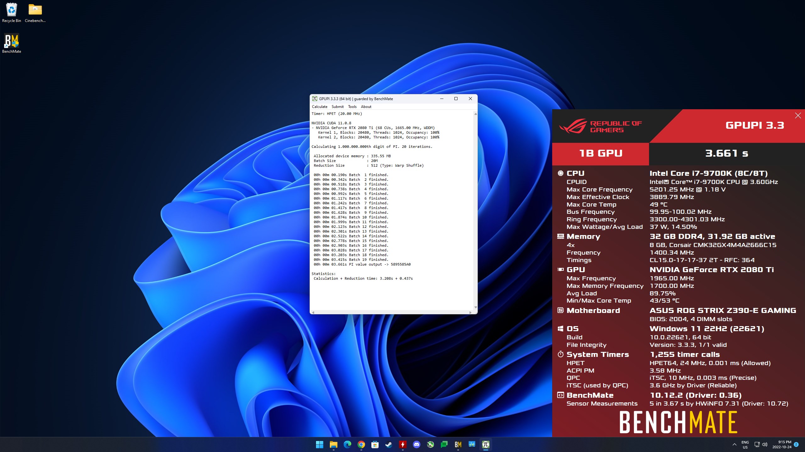Open File Explorer from the taskbar
Image resolution: width=805 pixels, height=452 pixels.
point(333,444)
